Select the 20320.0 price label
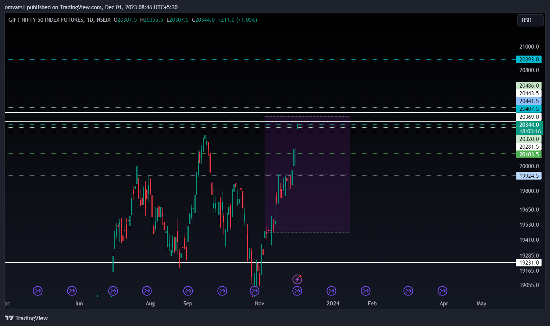This screenshot has height=326, width=550. click(529, 139)
